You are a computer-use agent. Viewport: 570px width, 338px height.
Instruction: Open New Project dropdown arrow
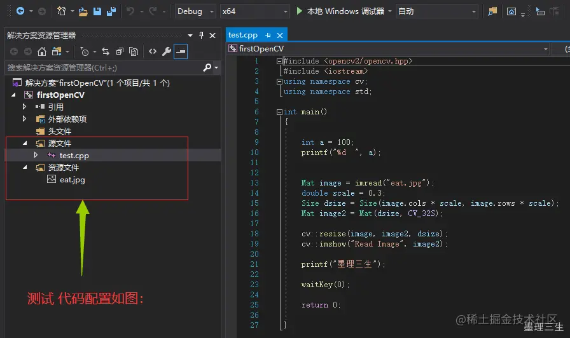point(72,11)
